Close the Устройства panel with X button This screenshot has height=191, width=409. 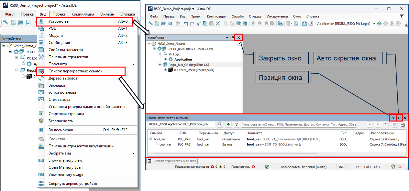(x=238, y=37)
